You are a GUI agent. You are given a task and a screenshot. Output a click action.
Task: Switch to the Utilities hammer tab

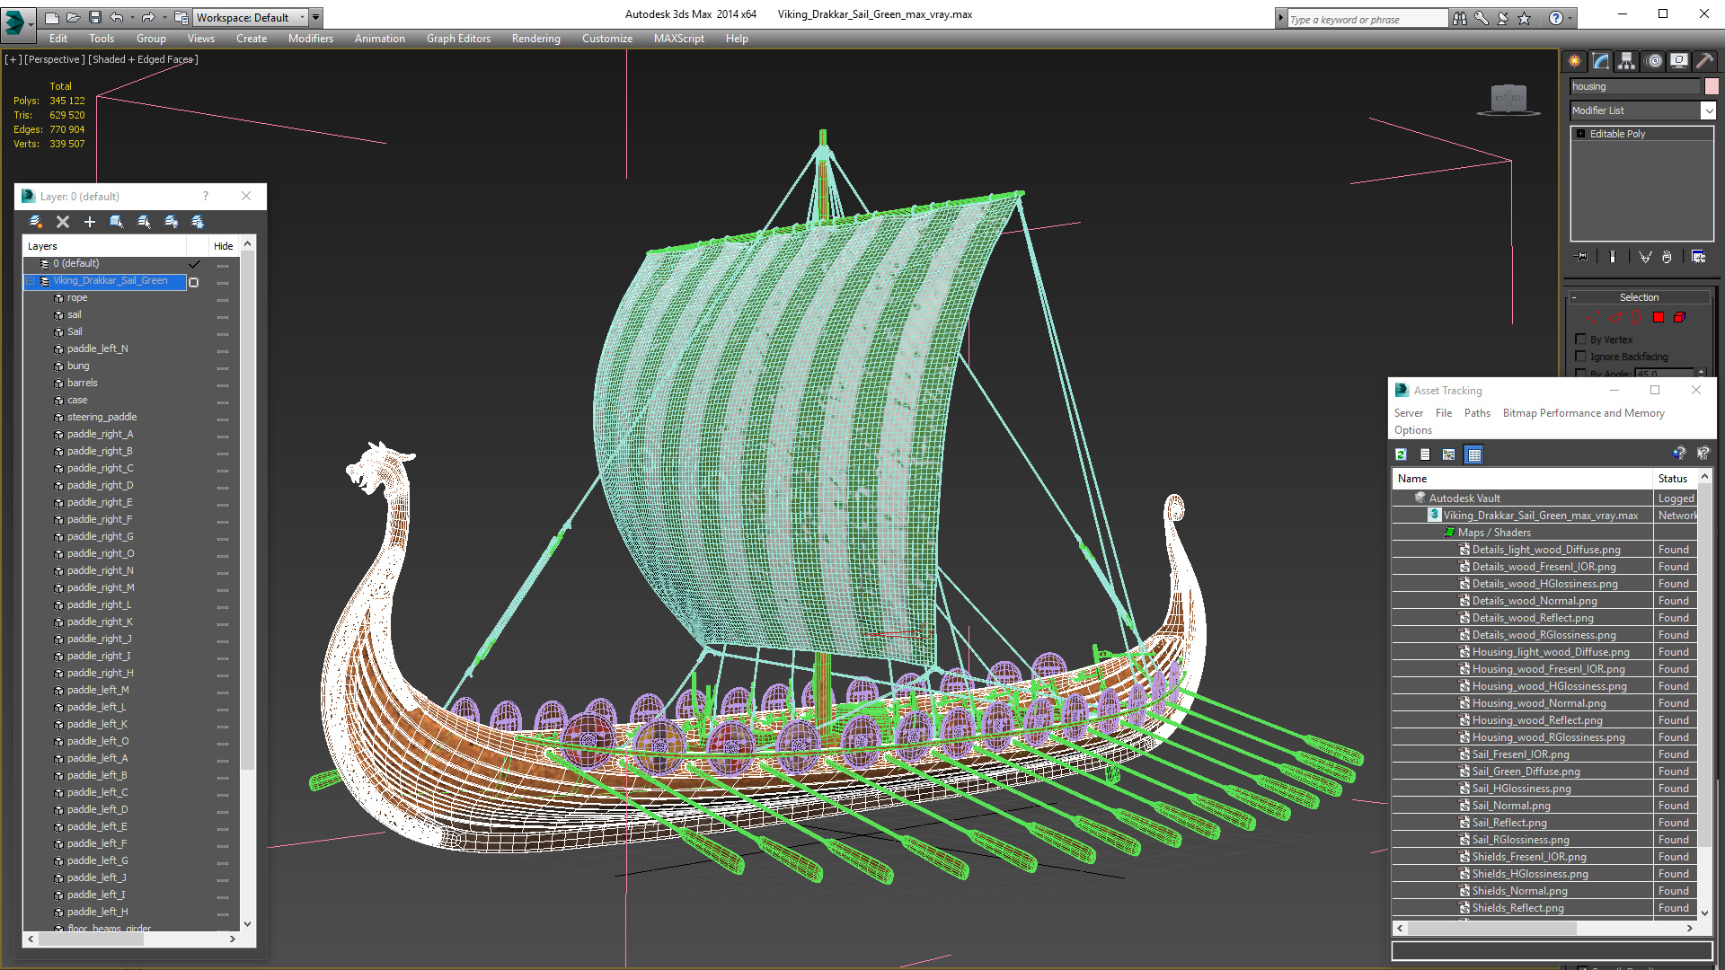click(x=1704, y=61)
